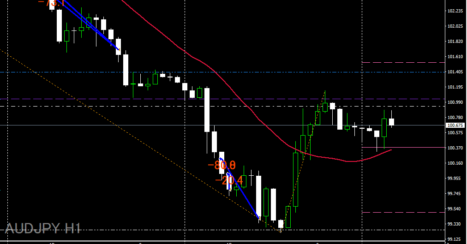Image resolution: width=467 pixels, height=244 pixels.
Task: Click the 99.125 price axis label
Action: pyautogui.click(x=454, y=239)
